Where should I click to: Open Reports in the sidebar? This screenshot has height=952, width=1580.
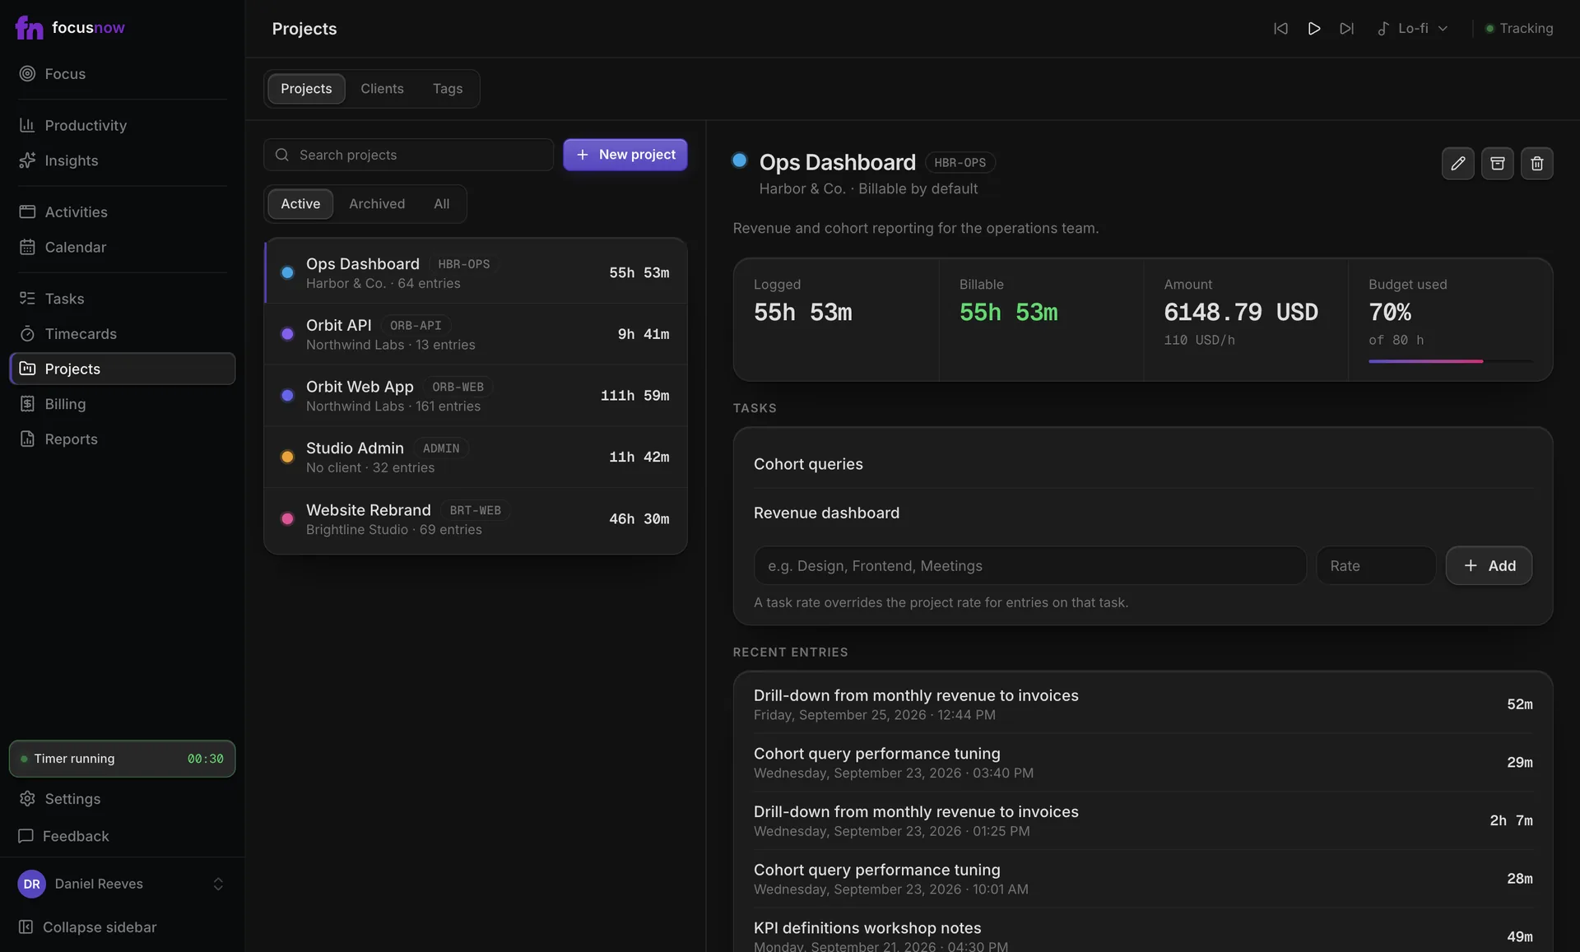[123, 439]
